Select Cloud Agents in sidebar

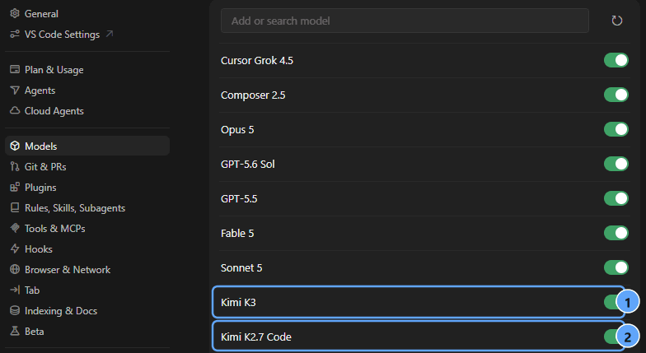pos(87,110)
